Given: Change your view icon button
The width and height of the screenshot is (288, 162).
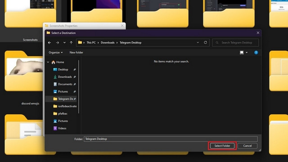Looking at the screenshot, I should click(242, 53).
